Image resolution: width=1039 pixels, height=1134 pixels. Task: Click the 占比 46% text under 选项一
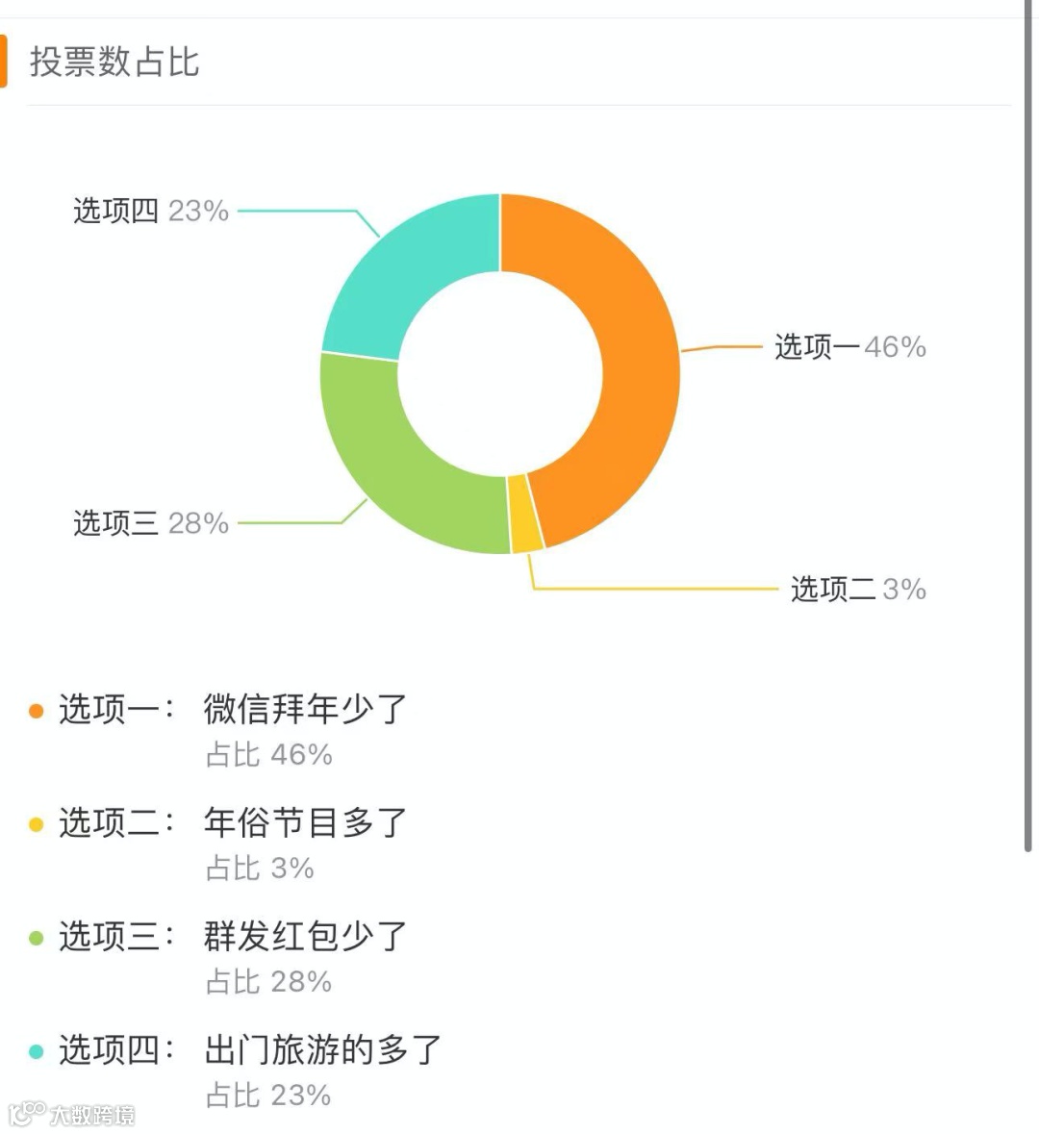[x=269, y=754]
